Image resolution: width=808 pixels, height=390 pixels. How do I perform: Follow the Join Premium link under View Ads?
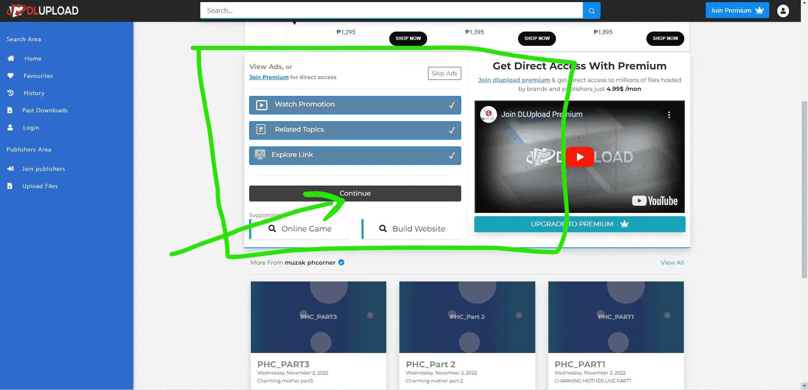(269, 77)
